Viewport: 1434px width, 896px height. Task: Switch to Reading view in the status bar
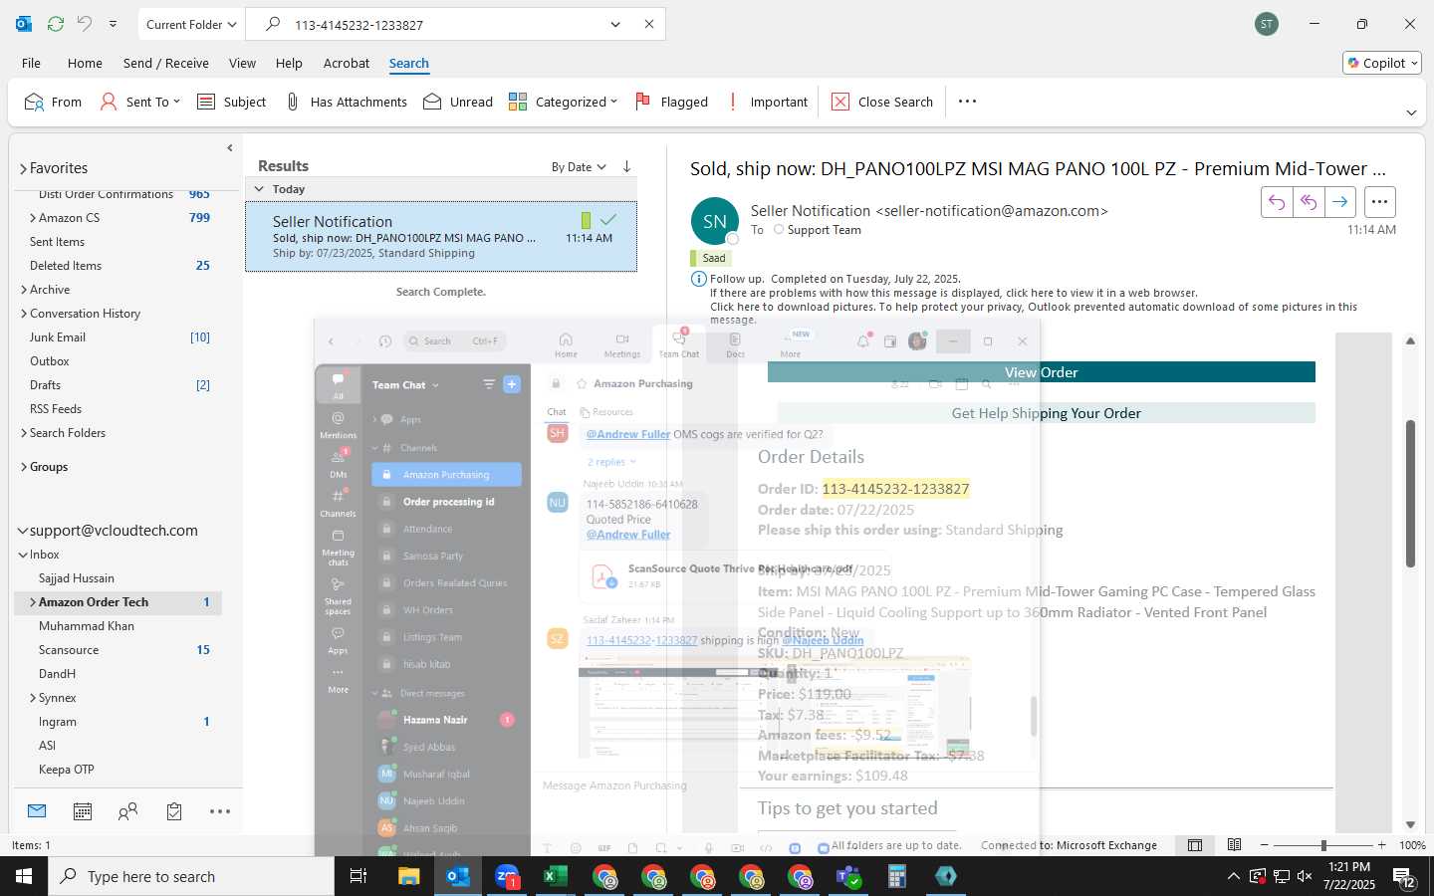pyautogui.click(x=1234, y=845)
